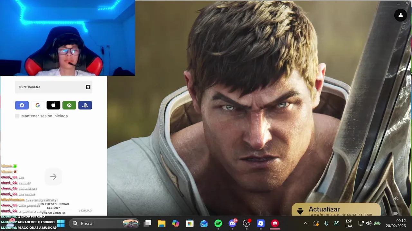Open Roblox from the taskbar
This screenshot has width=412, height=231.
point(261,223)
